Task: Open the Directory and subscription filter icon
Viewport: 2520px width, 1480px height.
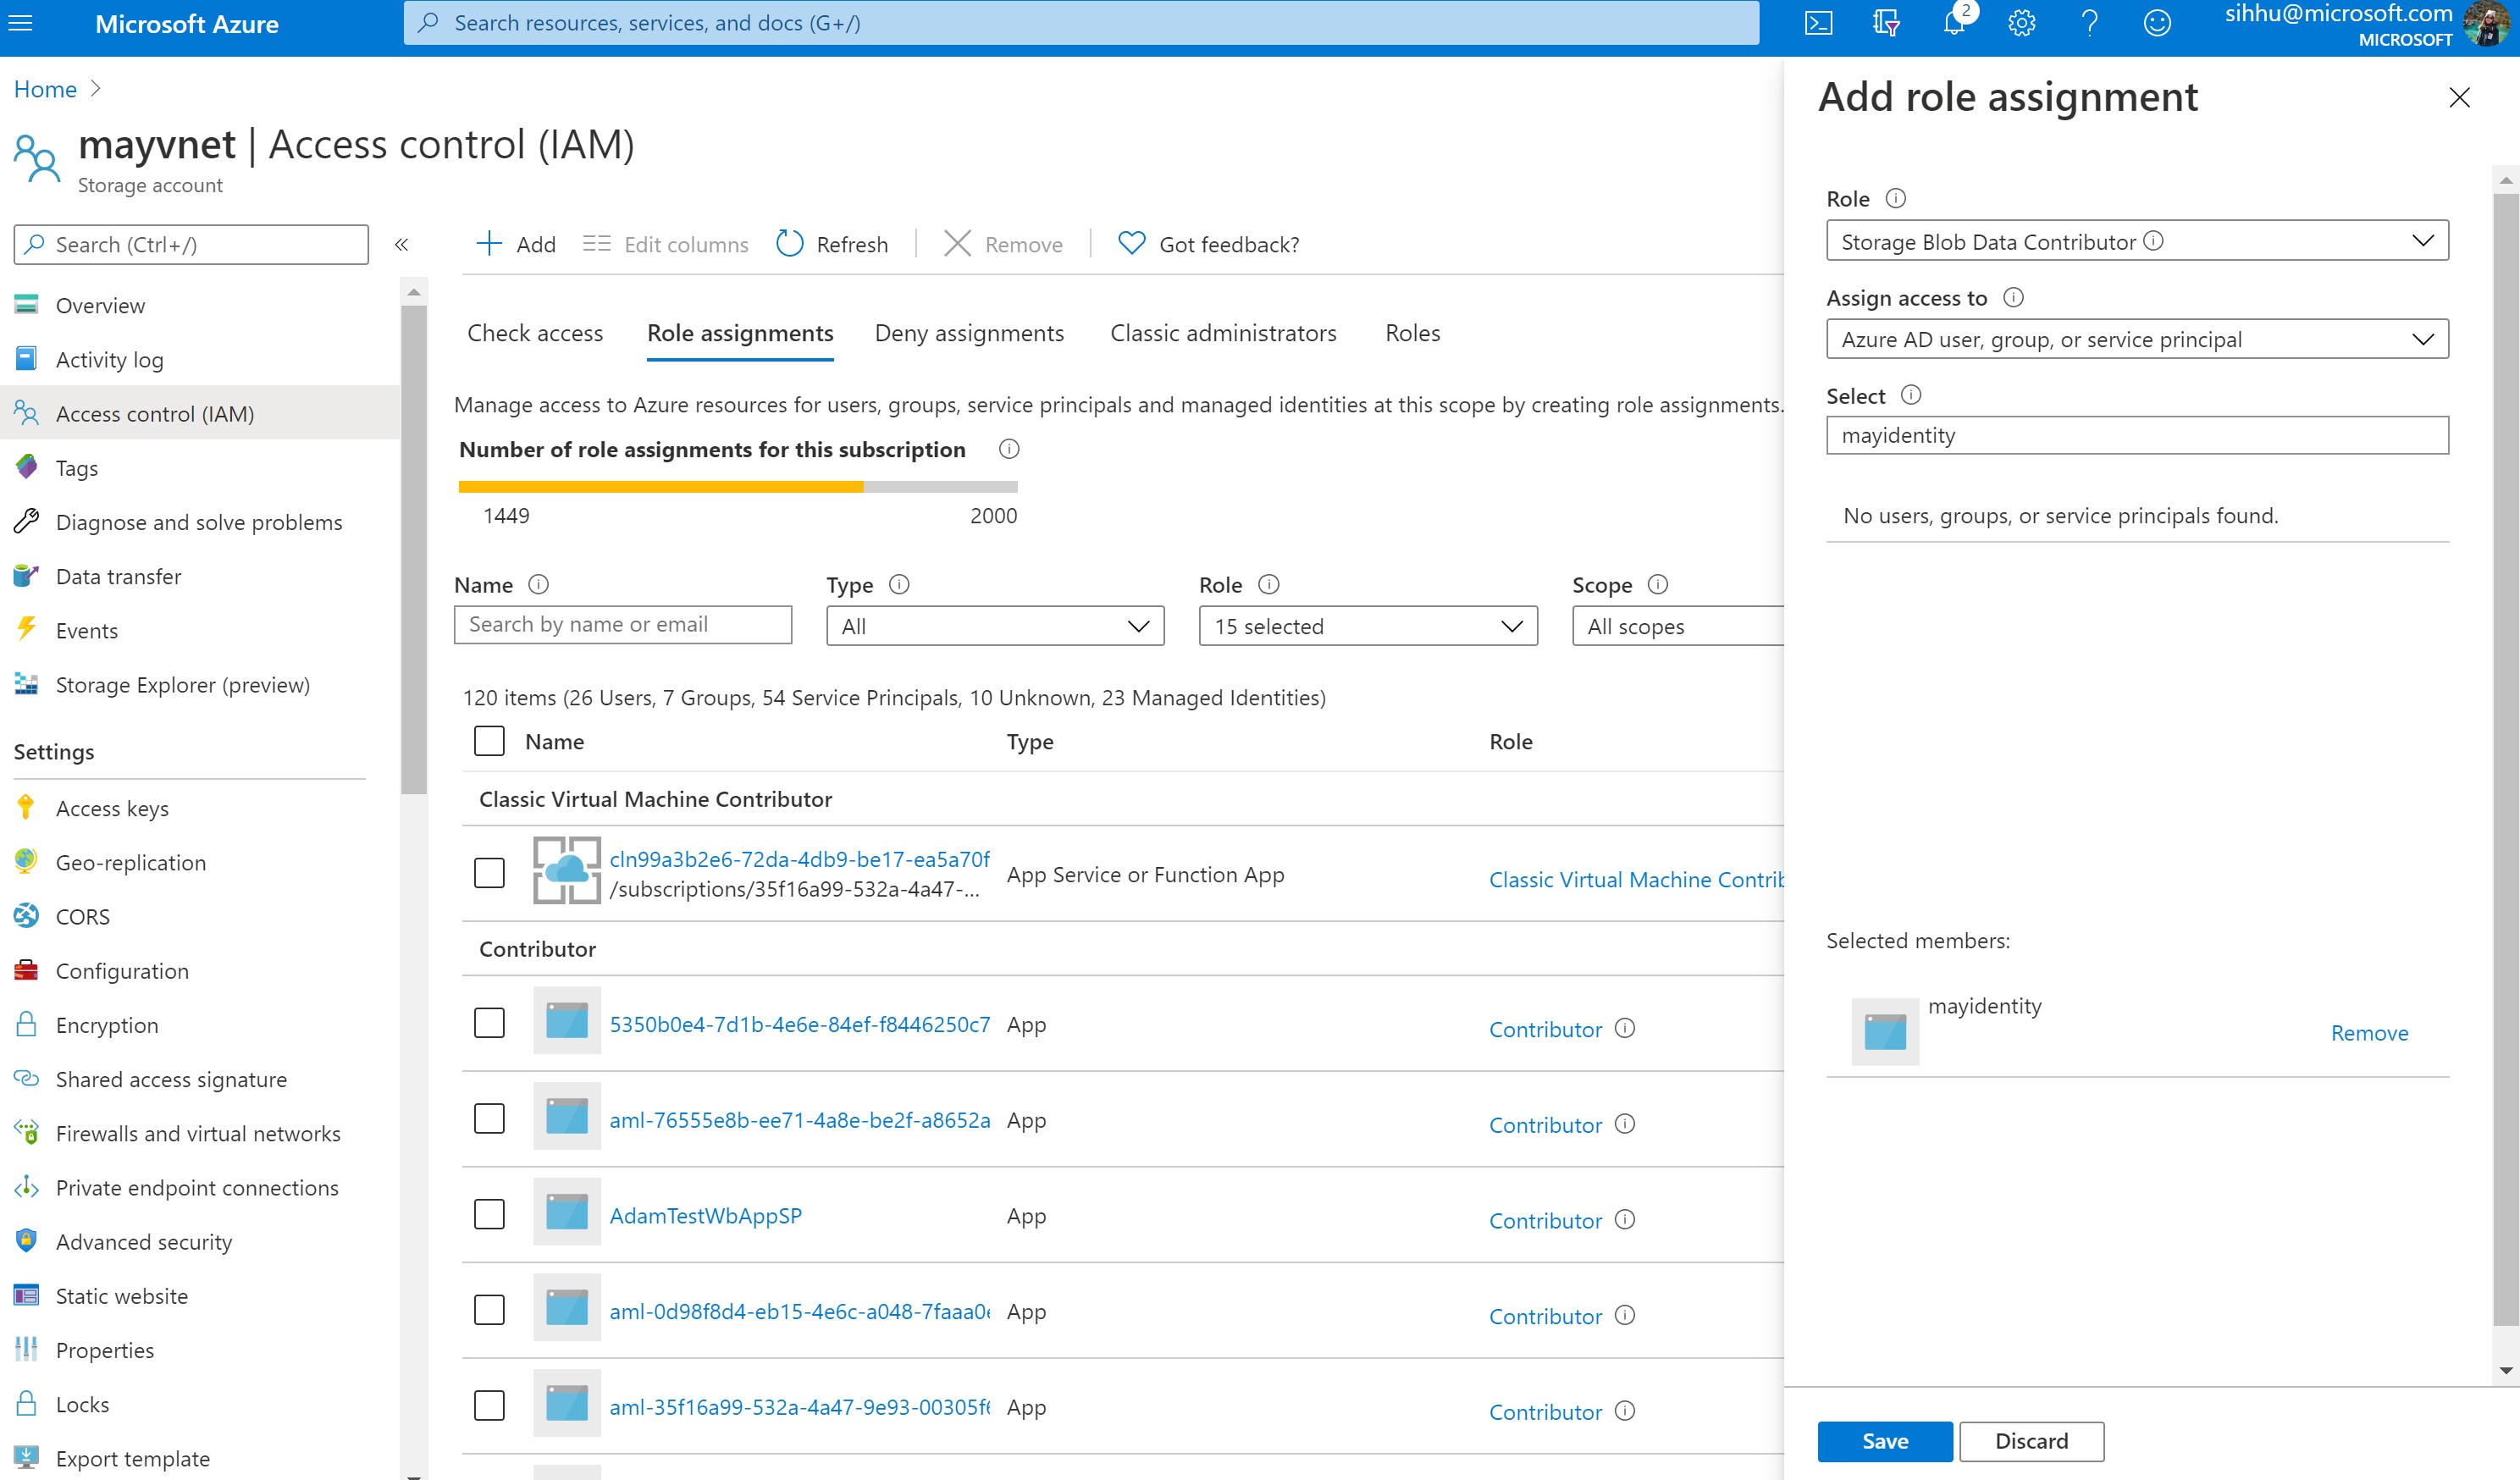Action: pyautogui.click(x=1886, y=23)
